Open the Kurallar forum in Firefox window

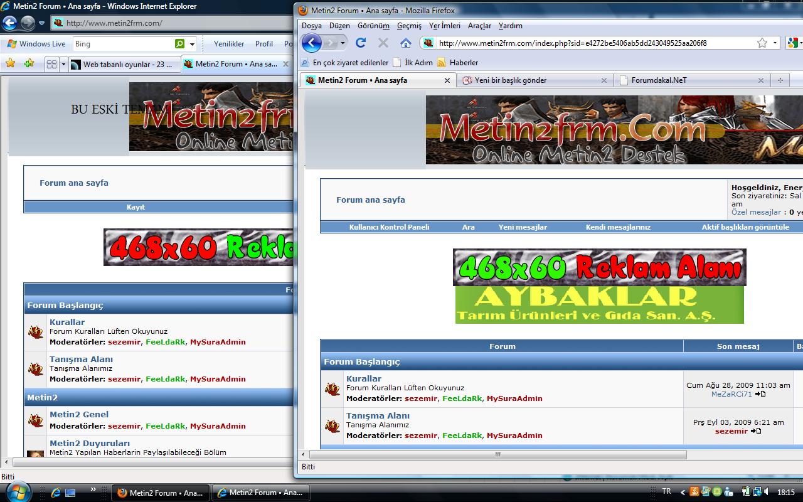pyautogui.click(x=364, y=378)
